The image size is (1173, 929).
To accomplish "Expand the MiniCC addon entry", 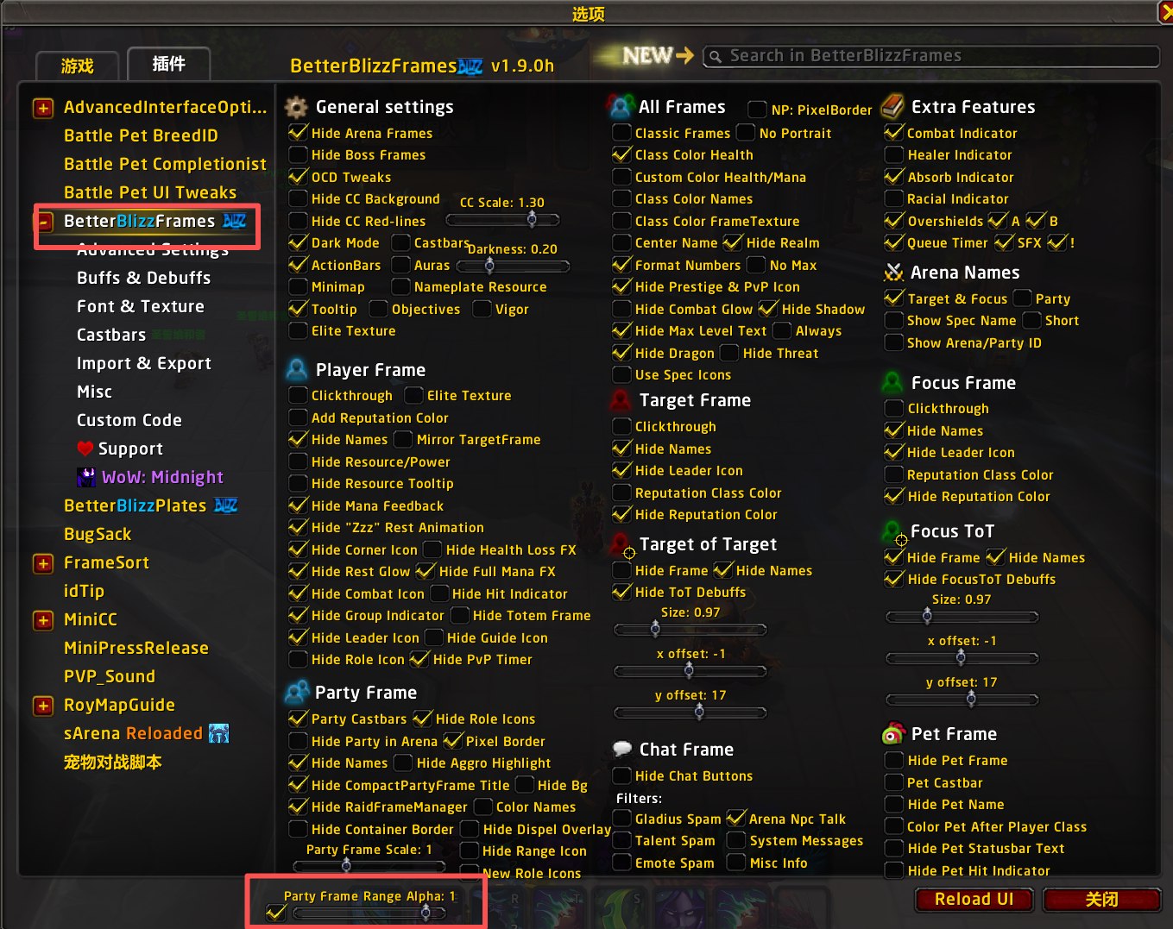I will click(42, 620).
